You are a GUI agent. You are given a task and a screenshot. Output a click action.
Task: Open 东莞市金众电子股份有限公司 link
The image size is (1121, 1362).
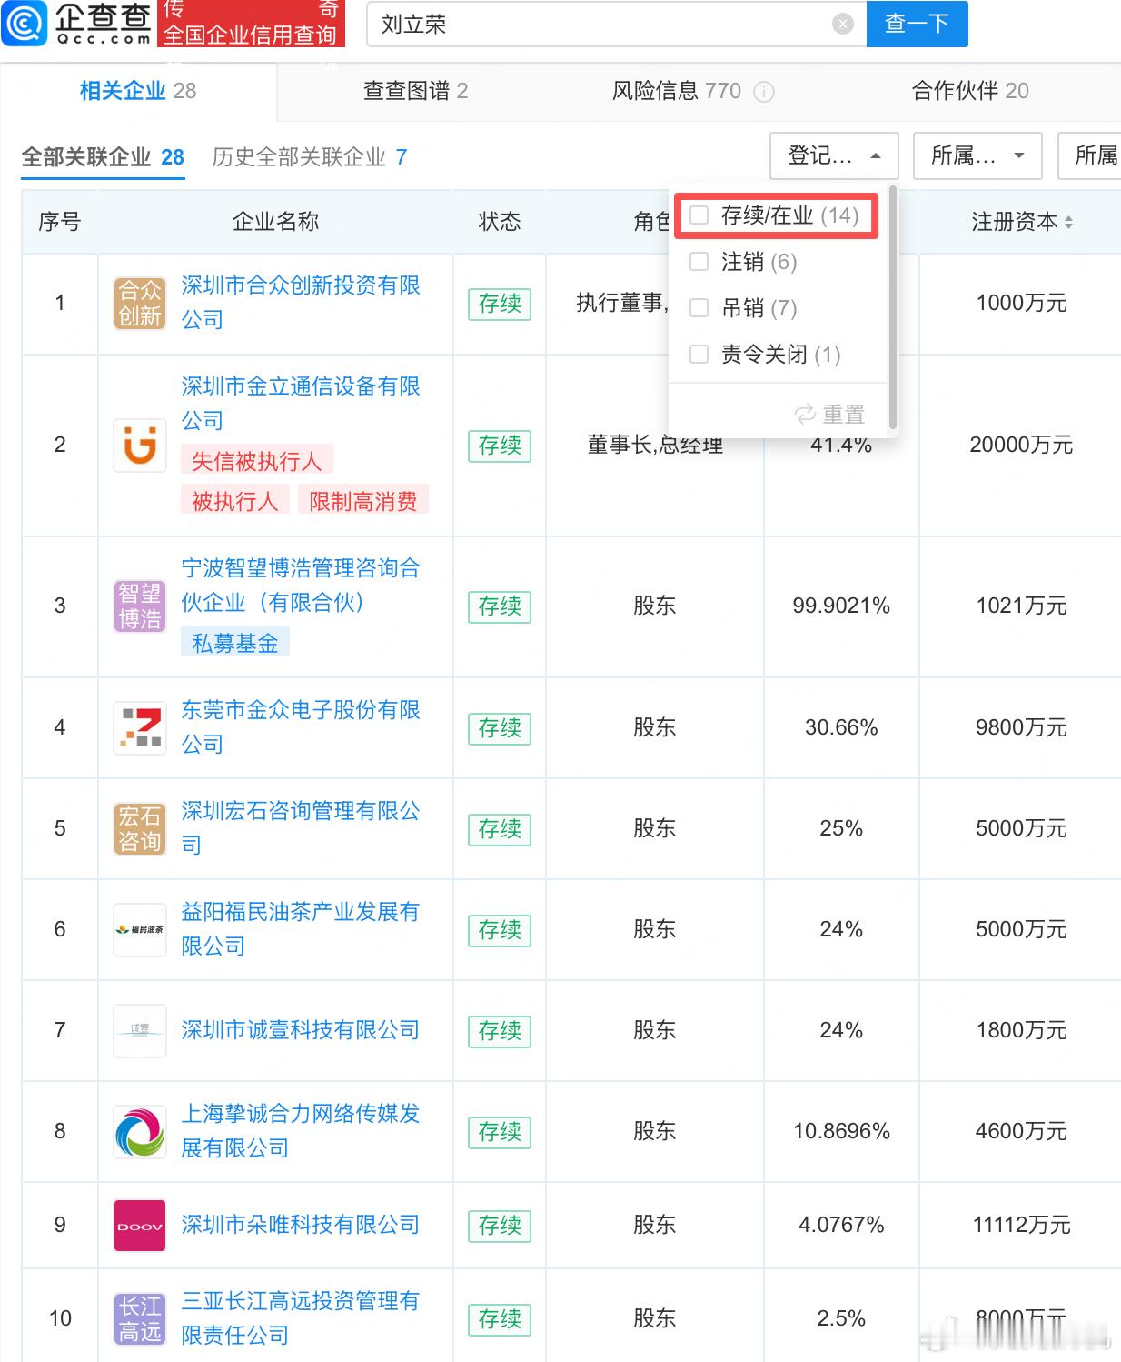tap(301, 727)
